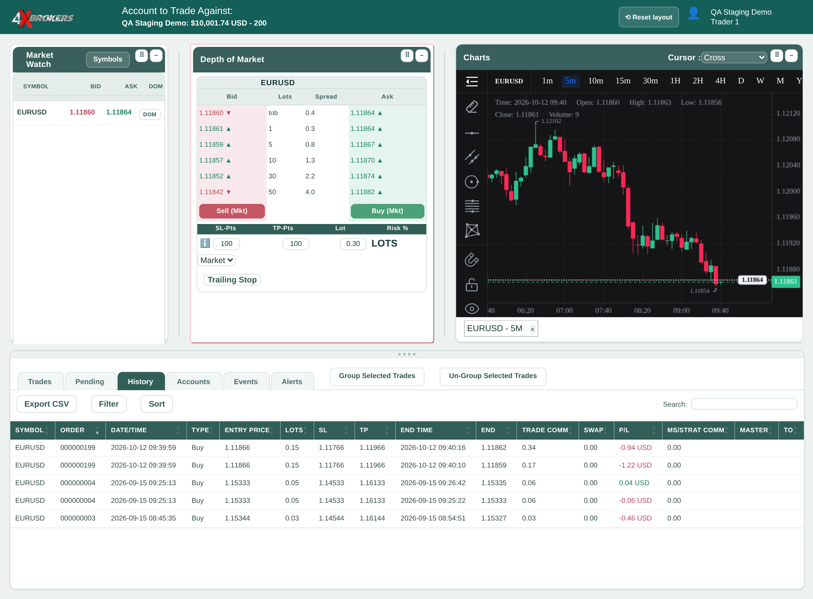Select the trend line drawing tool
The image size is (813, 599).
[472, 157]
